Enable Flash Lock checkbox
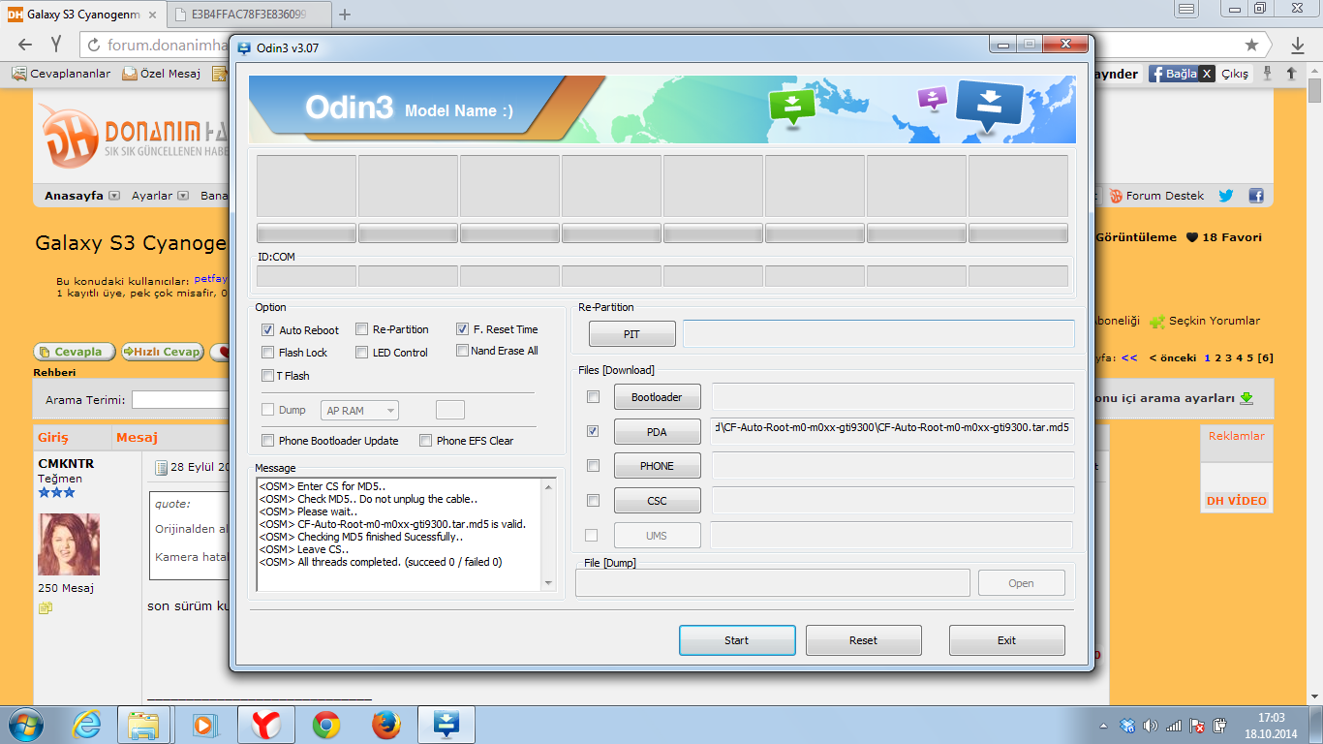Screen dimensions: 1323x744 268,353
